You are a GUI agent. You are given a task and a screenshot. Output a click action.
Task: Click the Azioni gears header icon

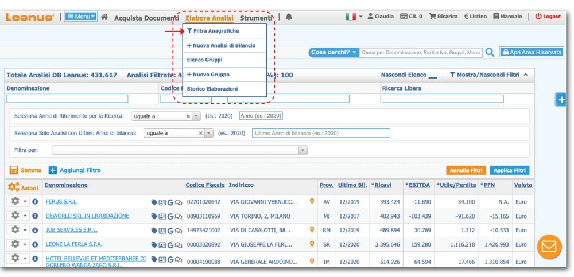14,188
